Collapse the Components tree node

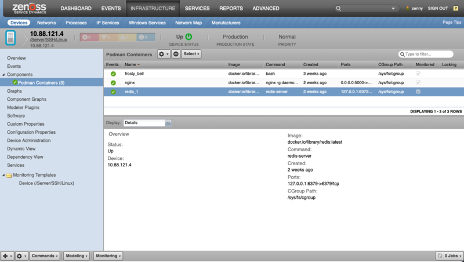(3, 75)
